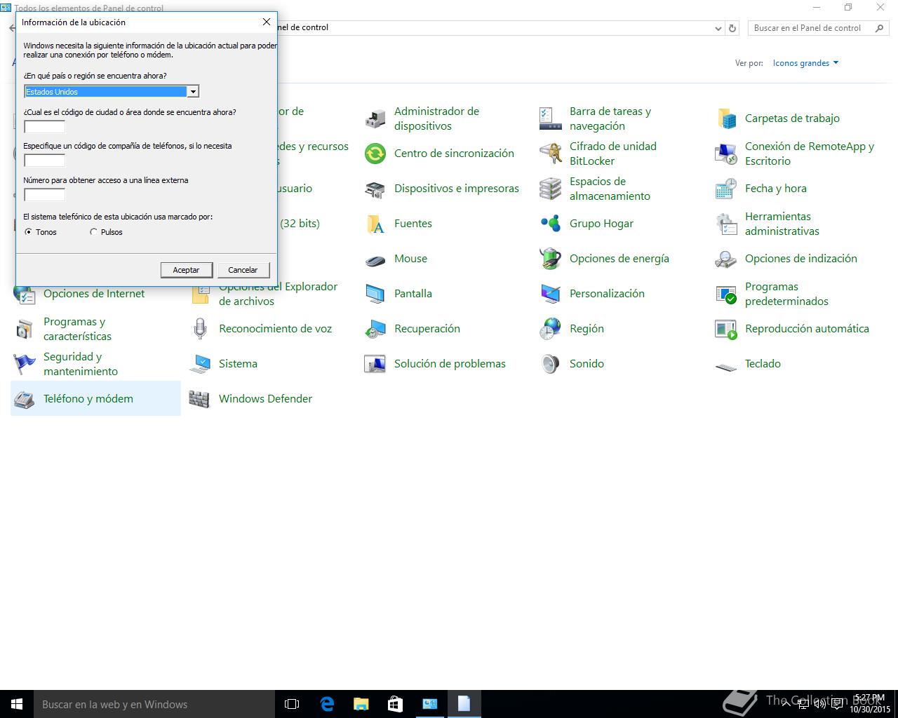Expand the Estados Unidos country dropdown
This screenshot has height=718, width=898.
click(192, 92)
